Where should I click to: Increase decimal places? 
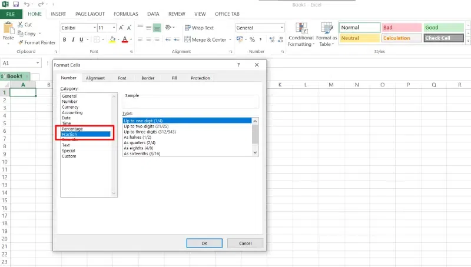pos(272,39)
